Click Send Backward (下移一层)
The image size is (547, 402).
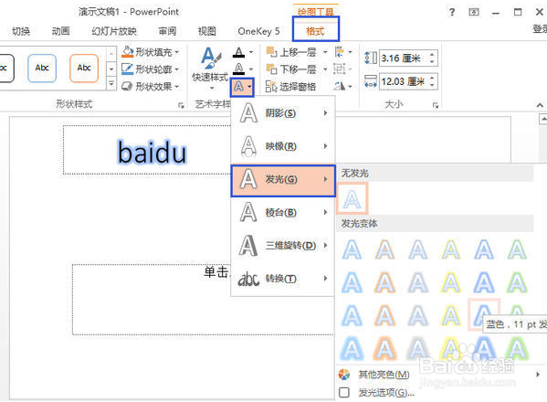point(291,69)
